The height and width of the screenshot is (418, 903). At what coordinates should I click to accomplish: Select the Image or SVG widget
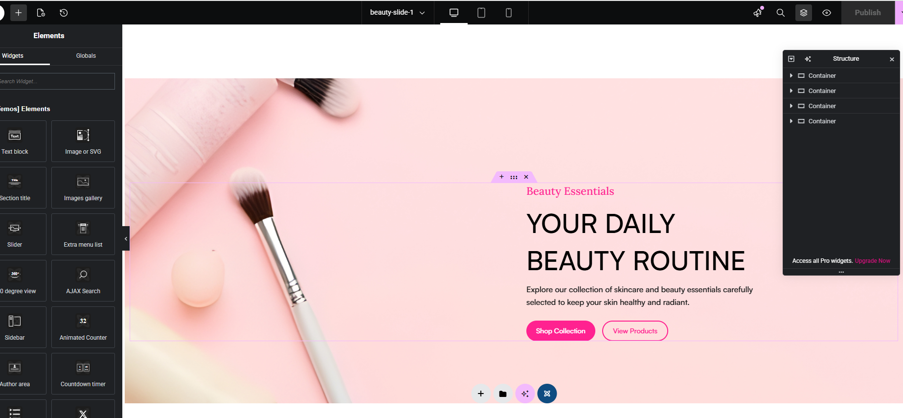[x=83, y=141]
